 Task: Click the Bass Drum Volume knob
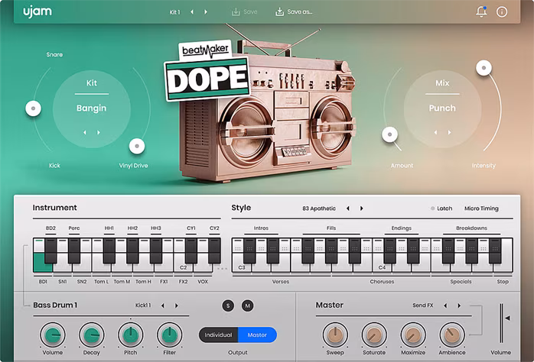[53, 335]
